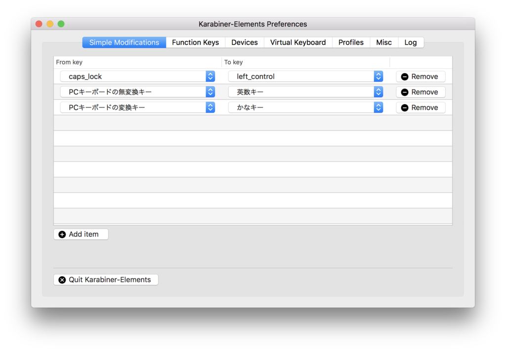Minimize the window with the yellow button
Screen dimensions: 506x352
coord(50,24)
